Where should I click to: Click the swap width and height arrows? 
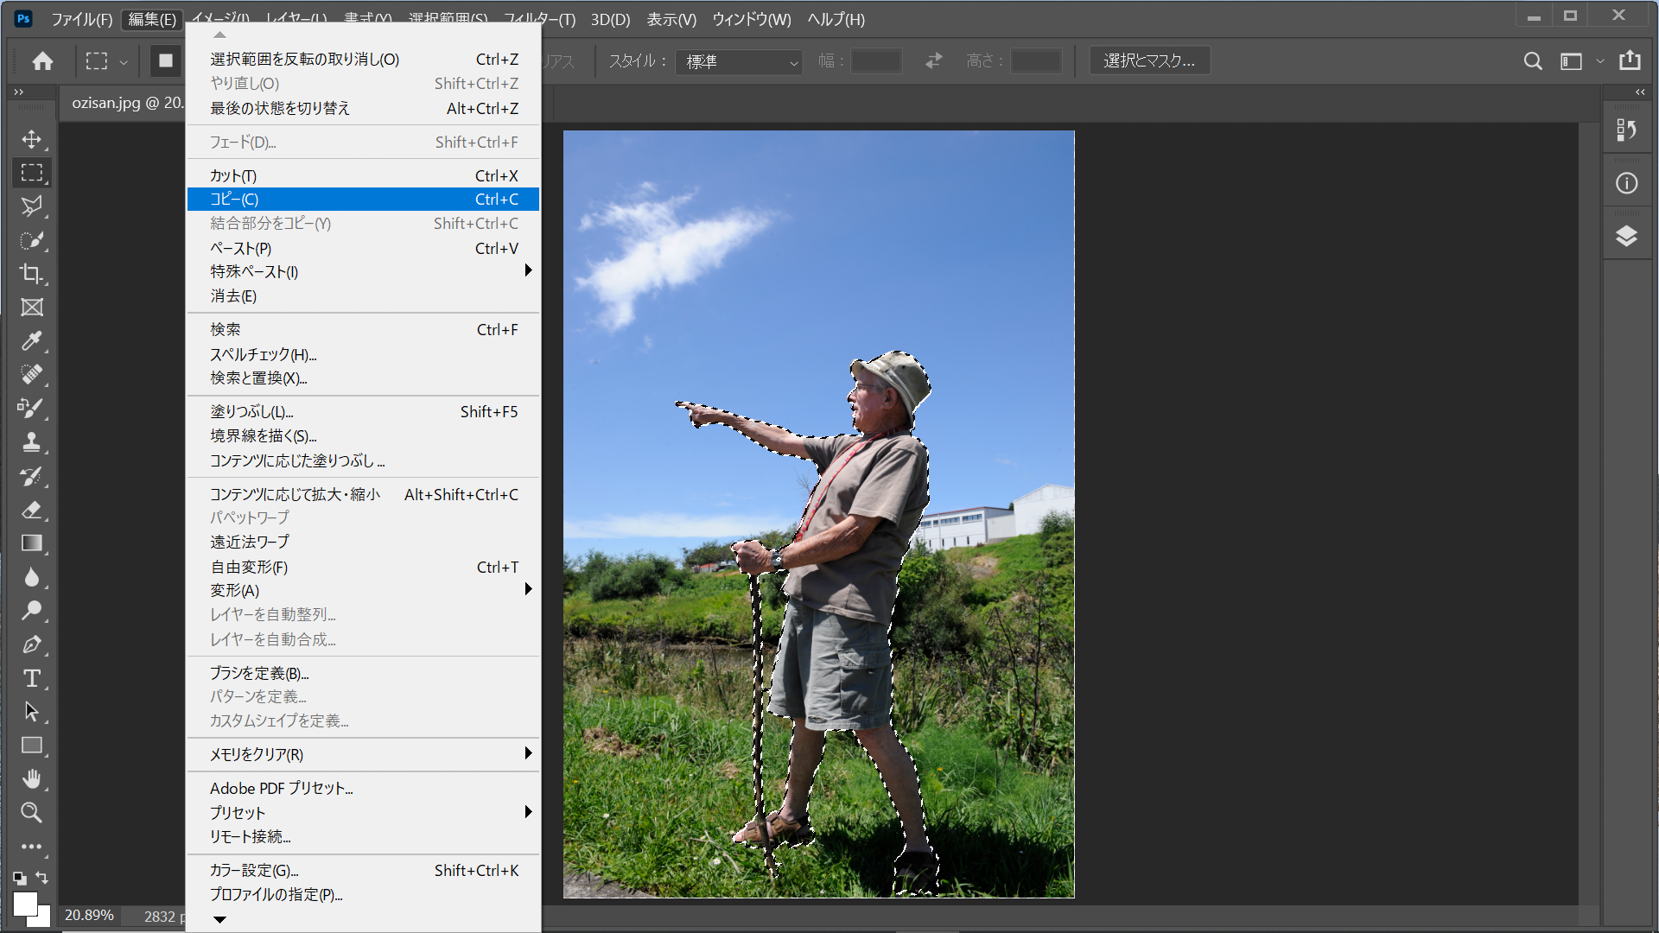933,61
